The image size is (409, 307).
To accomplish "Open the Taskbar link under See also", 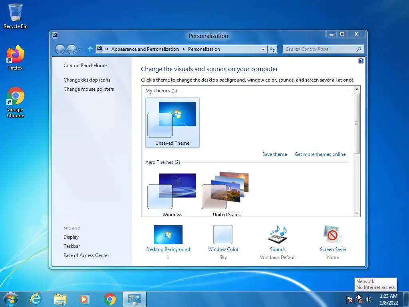I will (x=72, y=246).
